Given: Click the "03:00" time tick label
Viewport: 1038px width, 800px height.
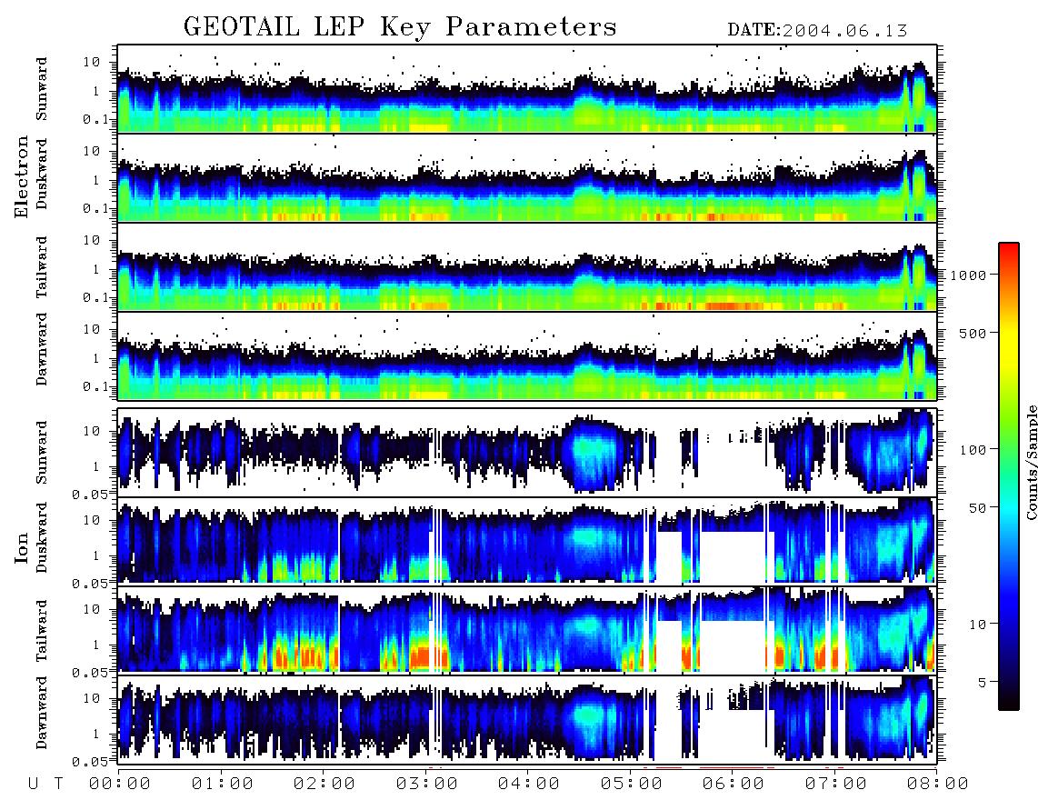Looking at the screenshot, I should 427,784.
